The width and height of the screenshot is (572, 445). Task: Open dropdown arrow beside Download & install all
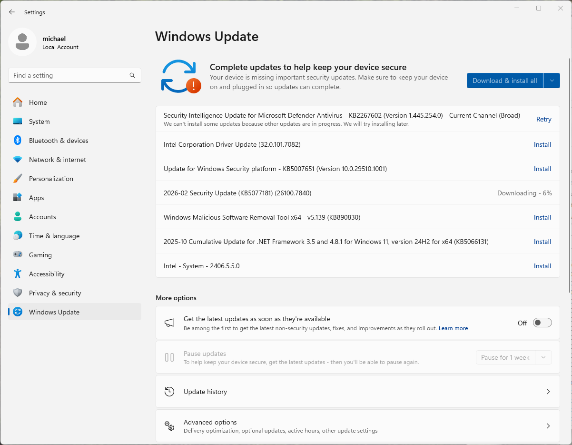[552, 81]
